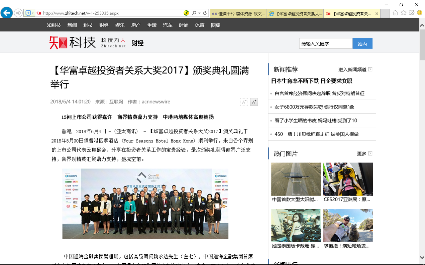Open the 时尚 navigation menu item

(184, 25)
